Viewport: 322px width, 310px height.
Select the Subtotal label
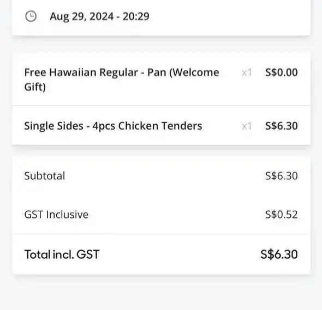[45, 176]
